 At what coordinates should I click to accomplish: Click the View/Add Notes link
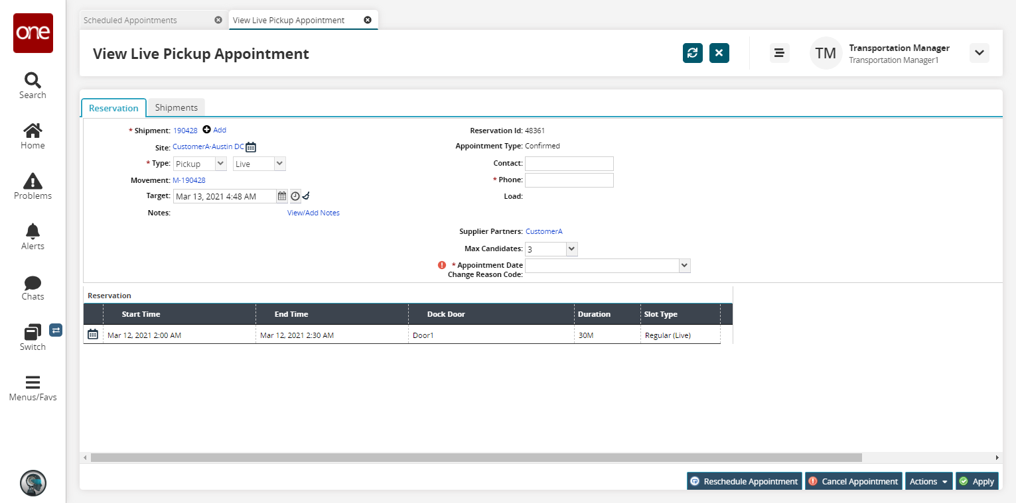(x=313, y=213)
